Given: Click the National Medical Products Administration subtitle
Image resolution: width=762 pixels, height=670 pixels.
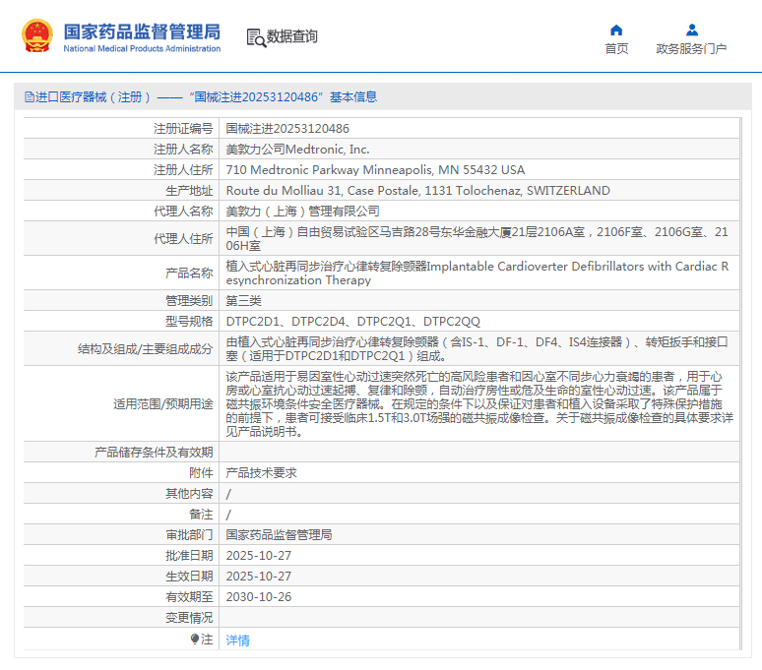Looking at the screenshot, I should pos(142,48).
